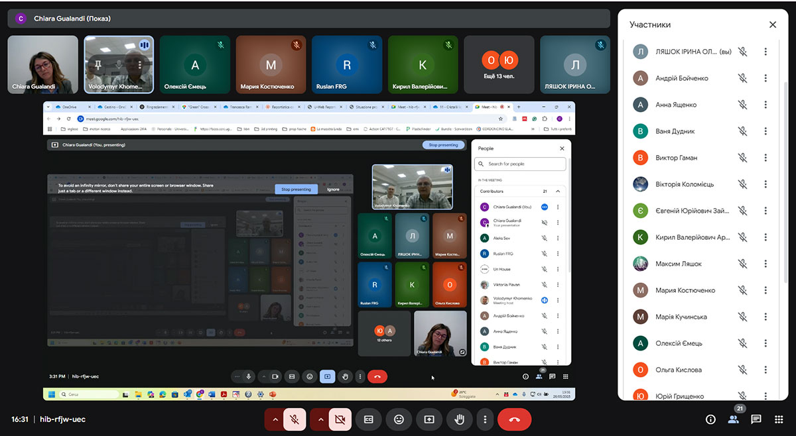Screen dimensions: 796x436
Task: Click microphone button in shared screen toolbar
Action: click(x=249, y=376)
